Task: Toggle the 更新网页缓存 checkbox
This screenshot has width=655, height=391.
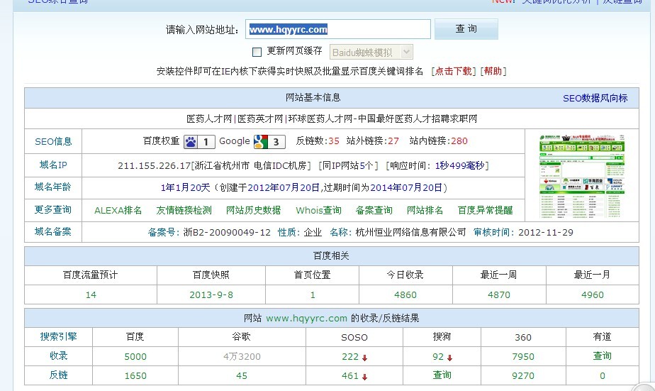Action: (x=257, y=52)
